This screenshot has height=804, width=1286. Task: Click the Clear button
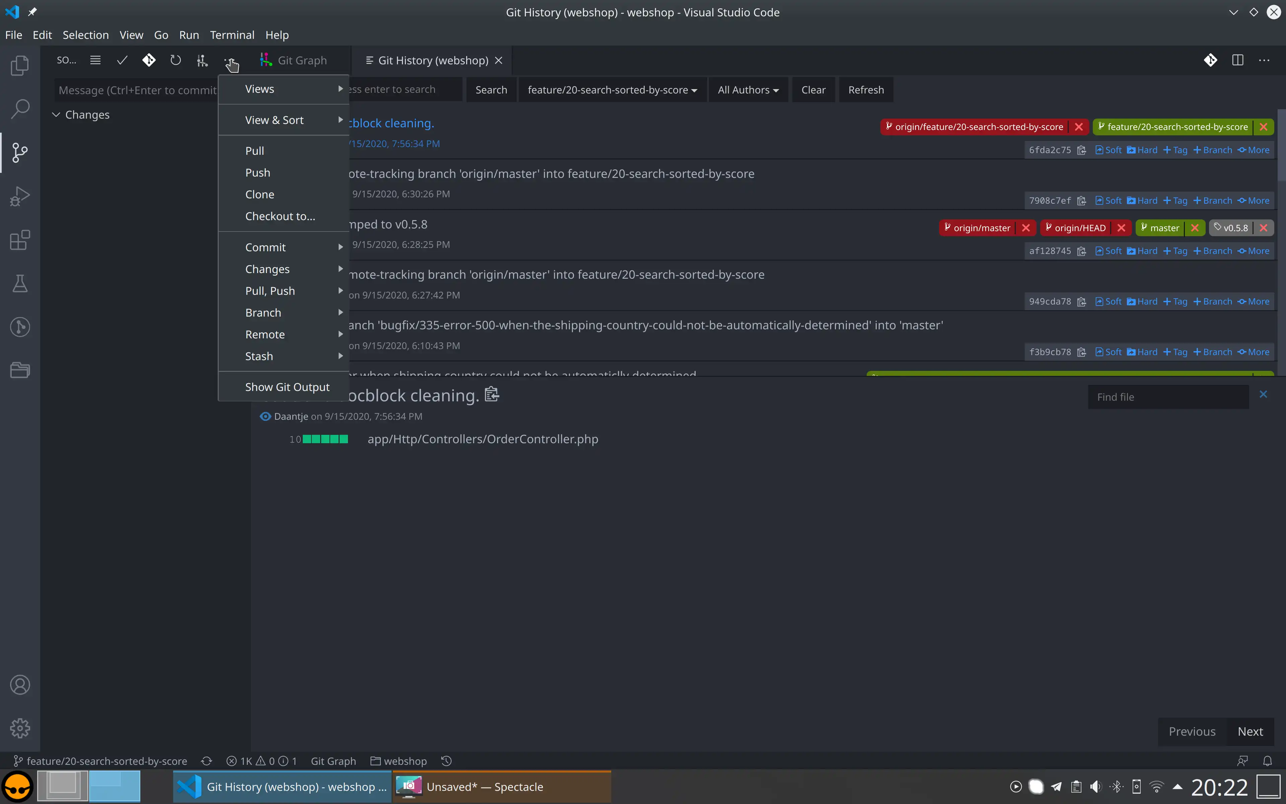(813, 90)
